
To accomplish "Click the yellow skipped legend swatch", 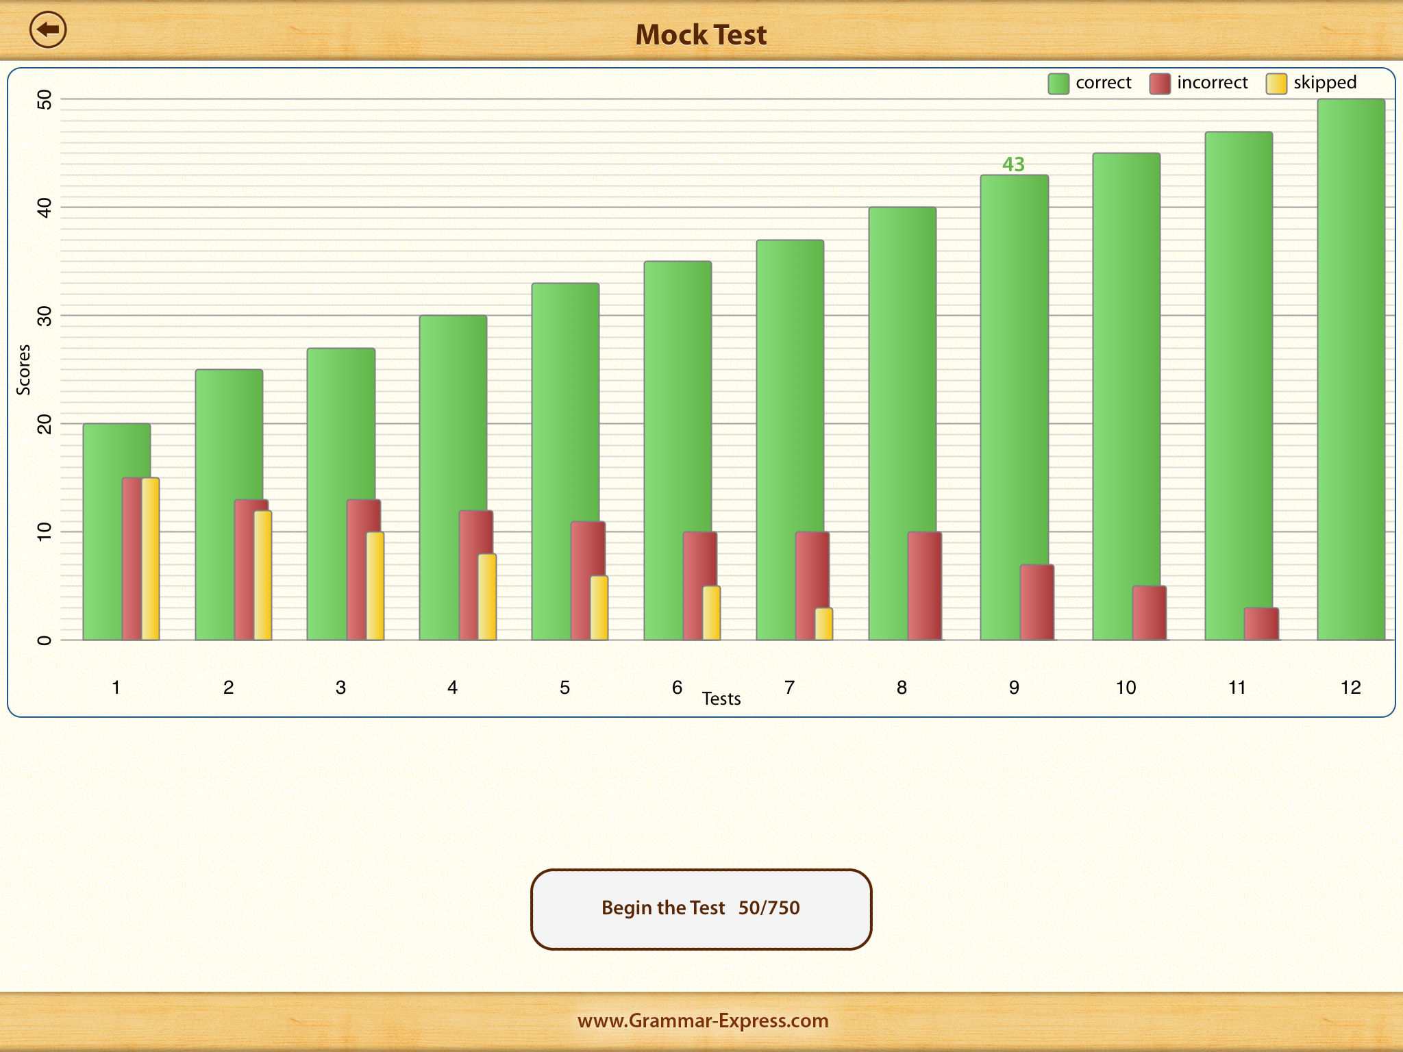I will [x=1276, y=84].
